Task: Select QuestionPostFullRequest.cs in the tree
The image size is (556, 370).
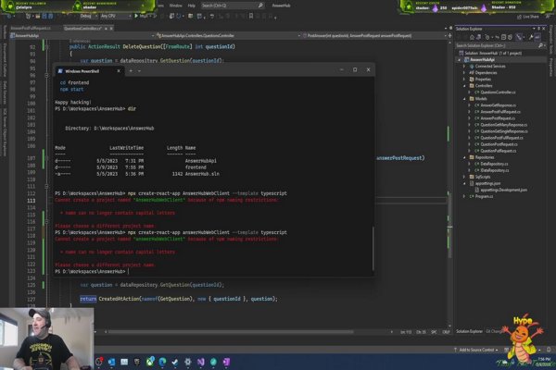Action: [501, 138]
